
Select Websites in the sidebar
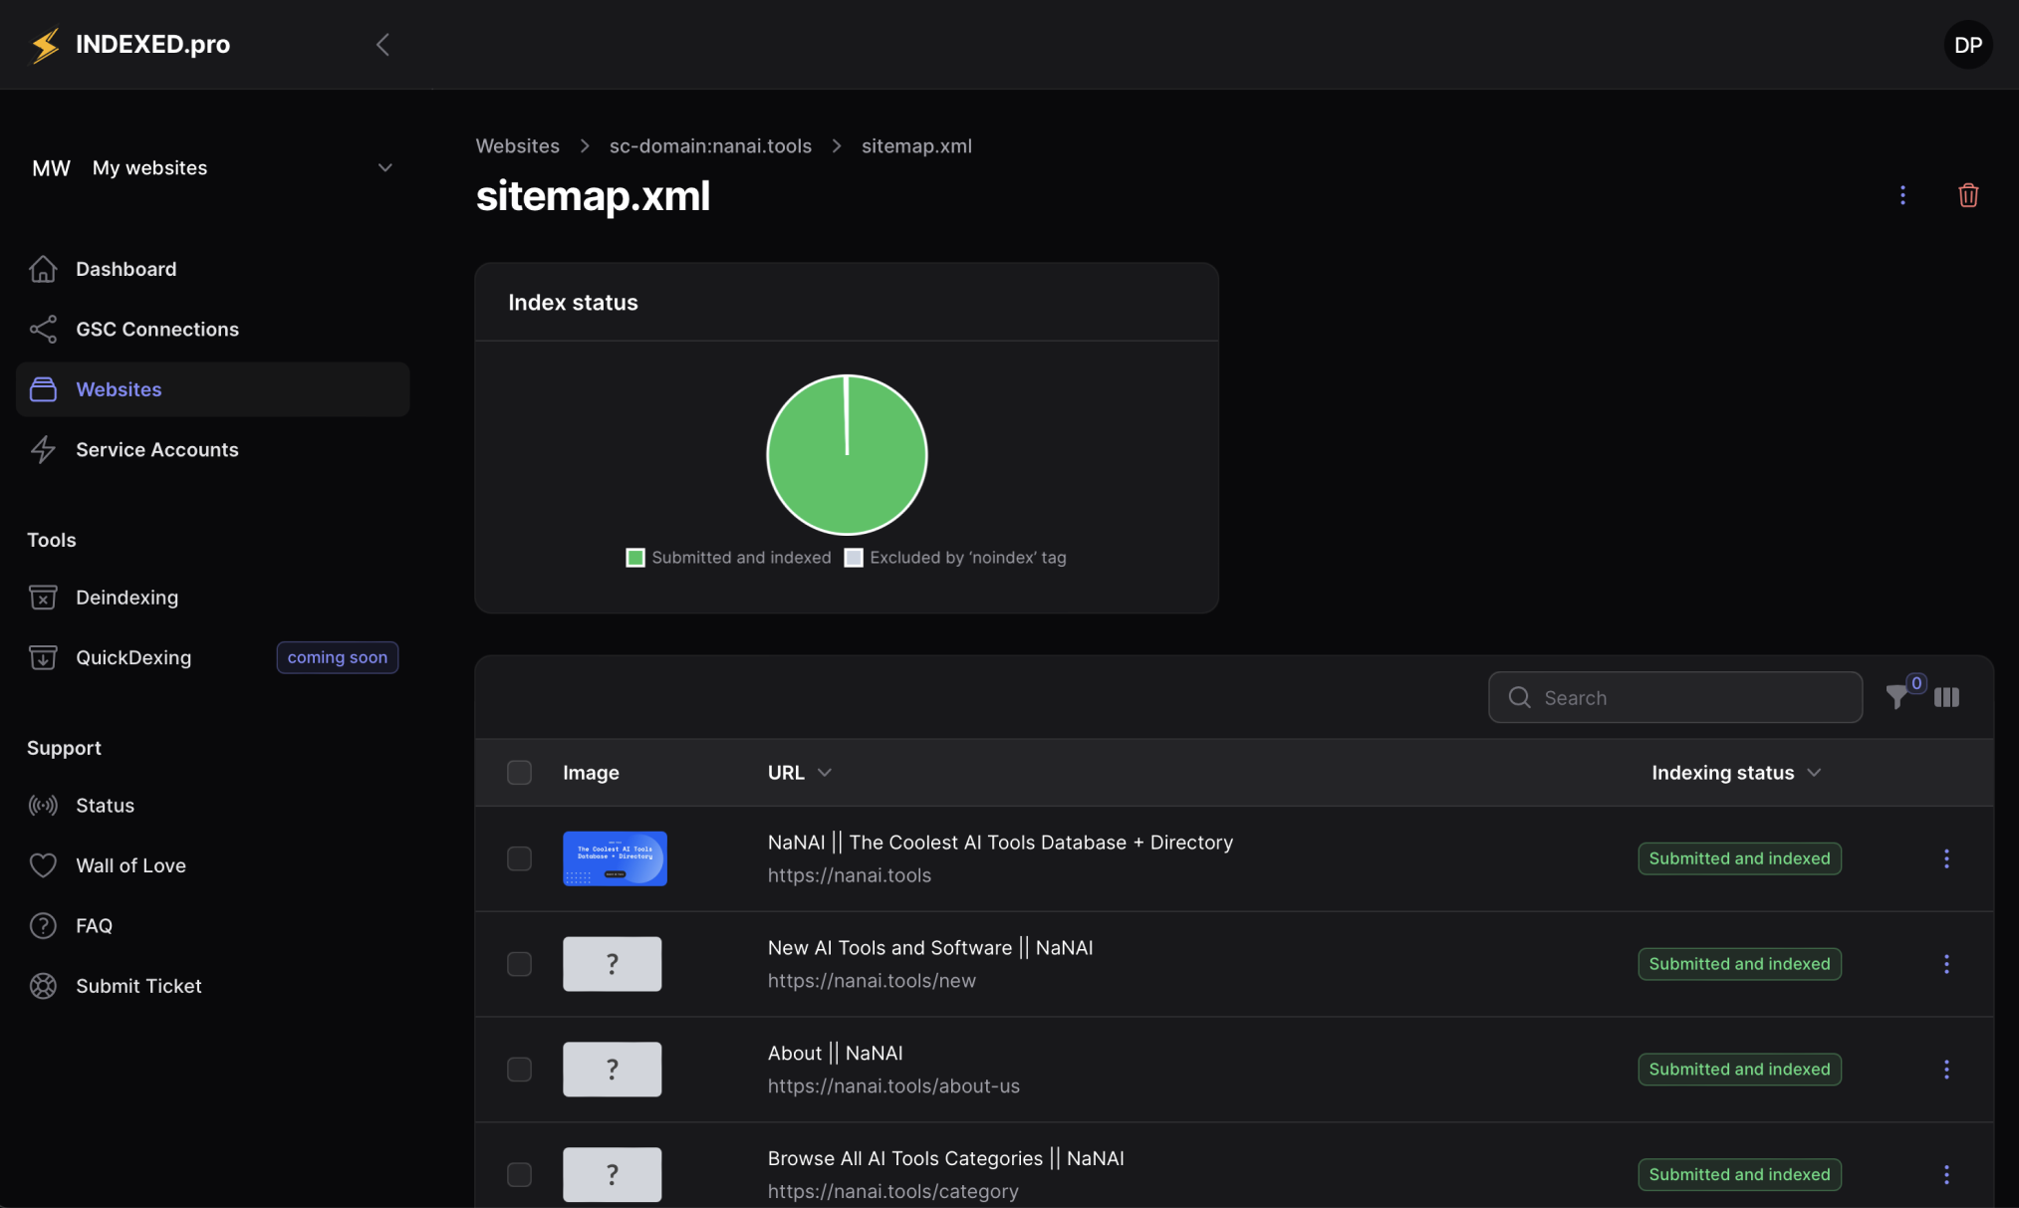212,389
